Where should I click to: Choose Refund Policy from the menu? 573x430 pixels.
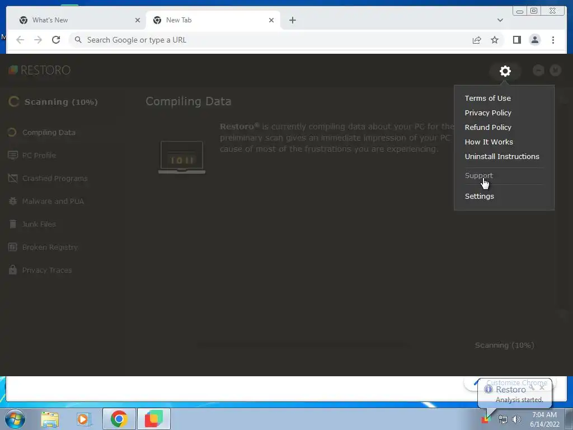(x=488, y=127)
